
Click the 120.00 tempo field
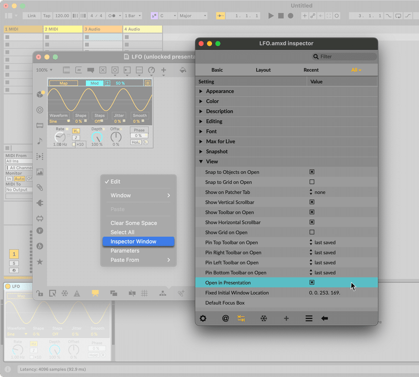(62, 16)
